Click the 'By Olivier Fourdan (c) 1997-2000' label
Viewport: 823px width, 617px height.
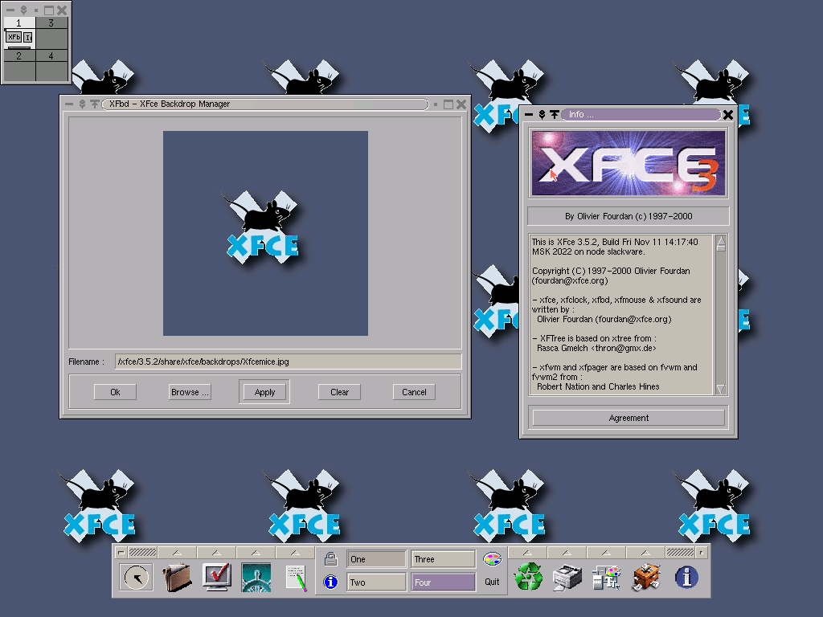click(x=629, y=216)
